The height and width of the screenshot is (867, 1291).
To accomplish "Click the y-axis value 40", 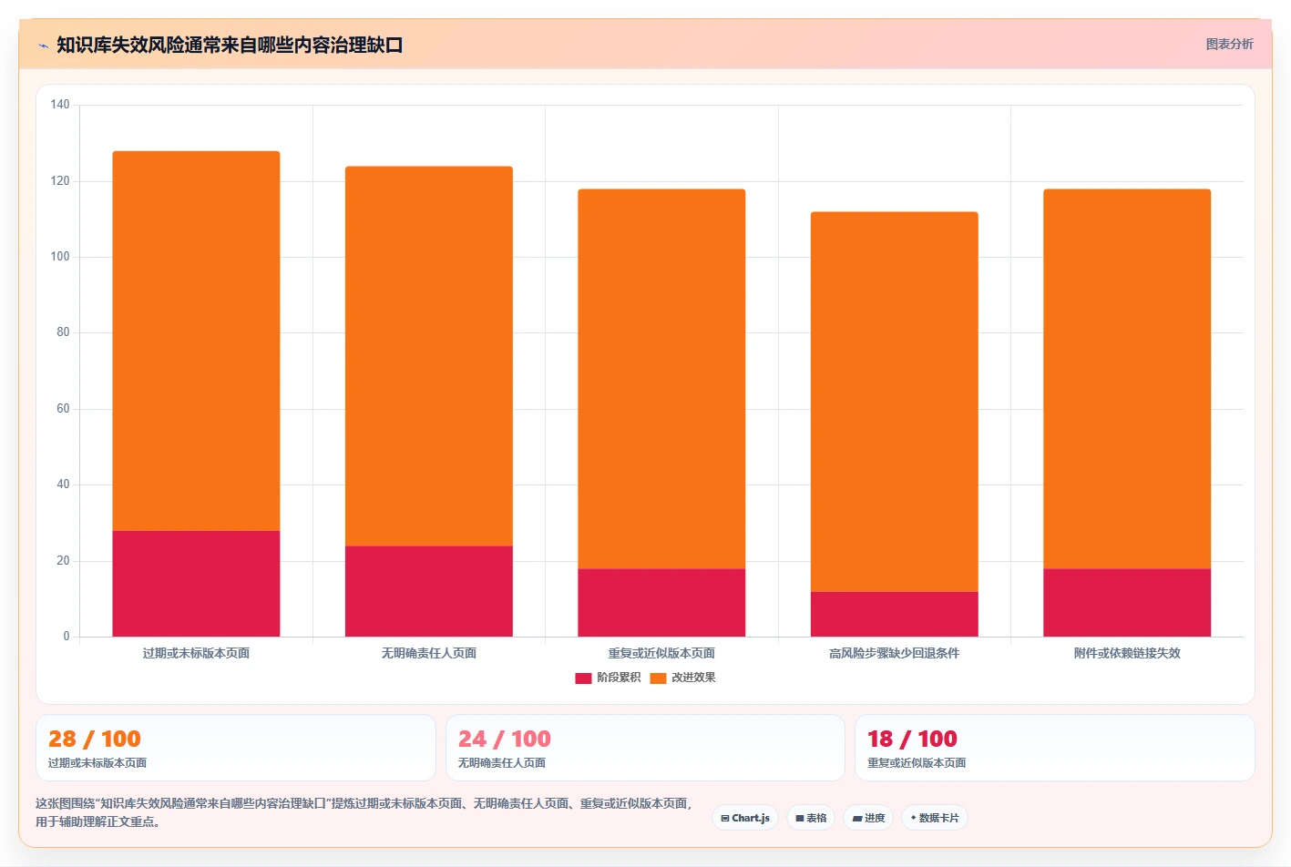I will tap(63, 484).
